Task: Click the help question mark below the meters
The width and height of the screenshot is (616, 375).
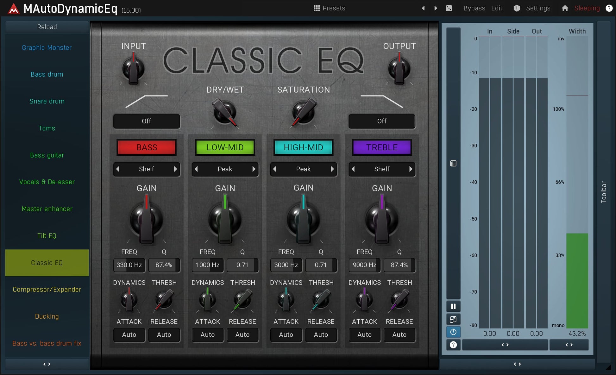Action: point(453,345)
